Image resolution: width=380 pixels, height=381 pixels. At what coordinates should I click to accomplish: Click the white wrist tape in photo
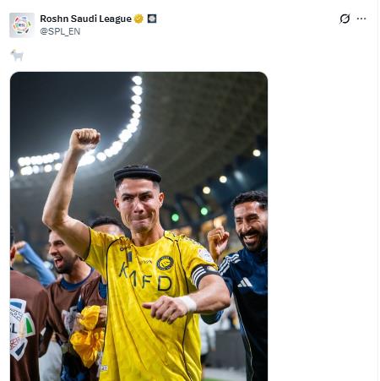coord(188,304)
